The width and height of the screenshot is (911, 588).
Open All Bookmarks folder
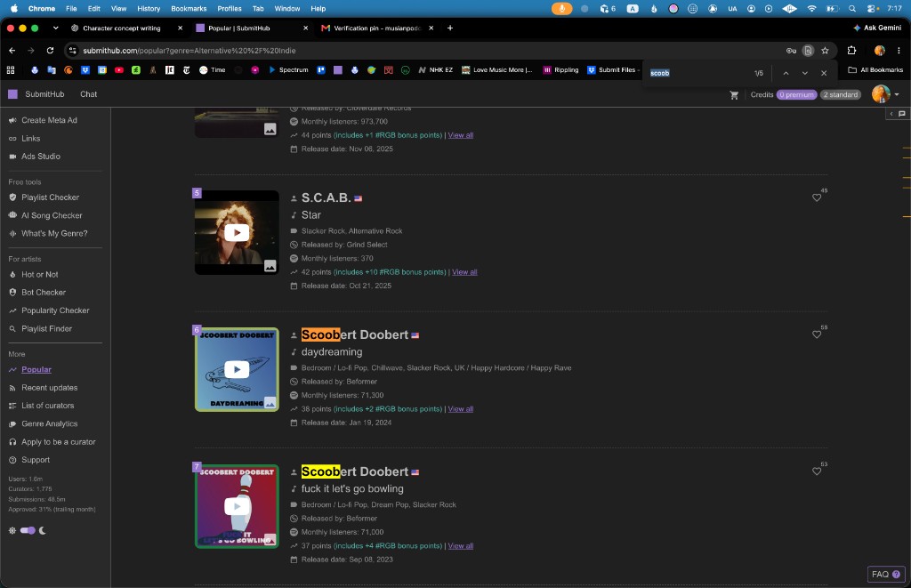[875, 69]
